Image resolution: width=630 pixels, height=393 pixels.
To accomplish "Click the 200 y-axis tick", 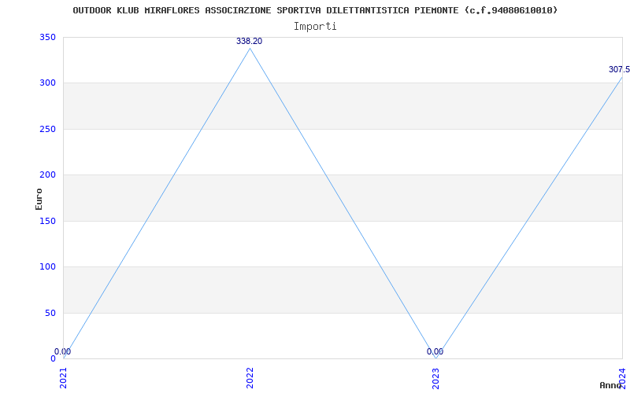I will 47,174.
